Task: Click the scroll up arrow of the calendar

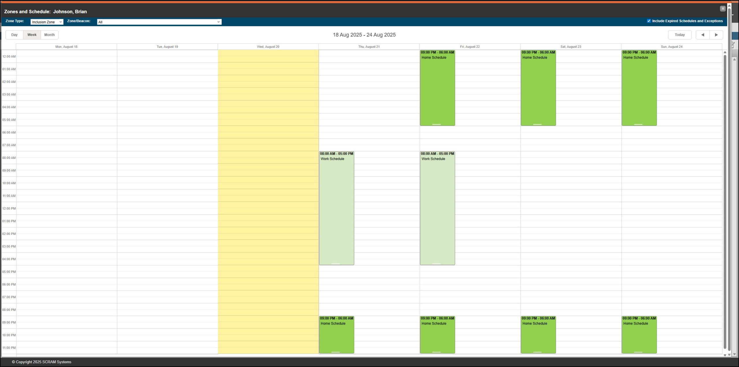Action: tap(725, 52)
